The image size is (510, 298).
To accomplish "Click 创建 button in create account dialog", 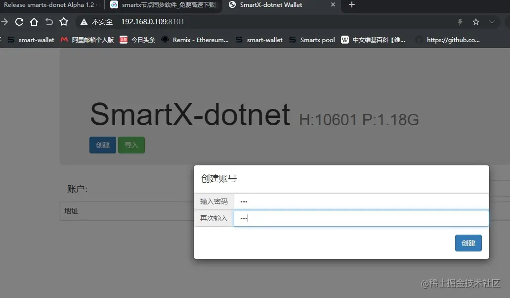I will click(x=468, y=243).
